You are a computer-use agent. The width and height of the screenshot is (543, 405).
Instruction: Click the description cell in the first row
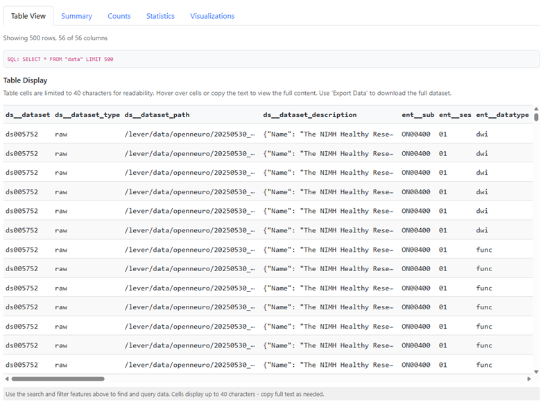click(x=328, y=134)
